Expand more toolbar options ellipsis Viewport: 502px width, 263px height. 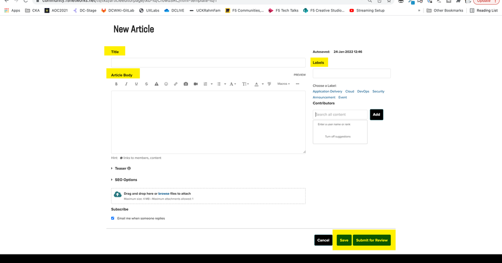pyautogui.click(x=297, y=84)
